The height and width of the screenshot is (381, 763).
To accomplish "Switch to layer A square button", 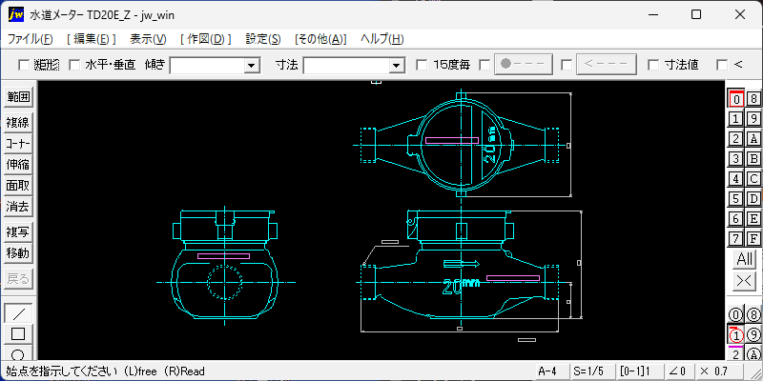I will (x=753, y=138).
